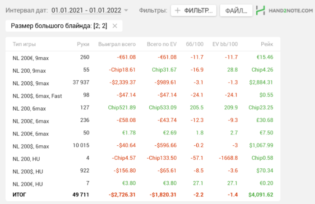Open the date interval dropdown arrow
315x204 pixels.
coord(126,10)
